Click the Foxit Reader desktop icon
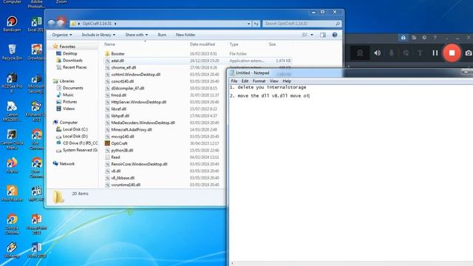The image size is (473, 266). coord(12,194)
